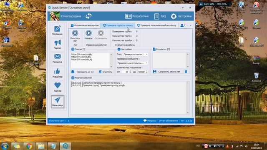Click Очистить button under the list
The height and width of the screenshot is (150, 267).
[106, 72]
